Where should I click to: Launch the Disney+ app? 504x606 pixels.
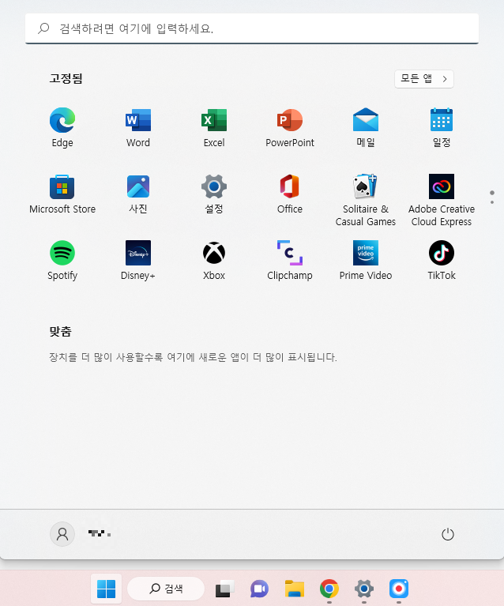[x=138, y=261]
